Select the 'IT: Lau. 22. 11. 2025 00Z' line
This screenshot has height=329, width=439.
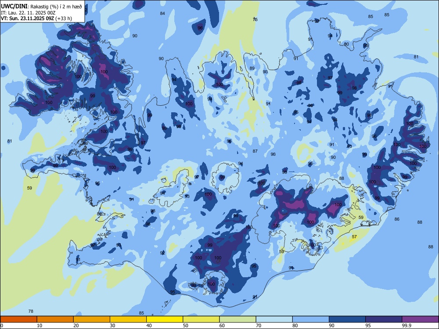tap(28, 13)
